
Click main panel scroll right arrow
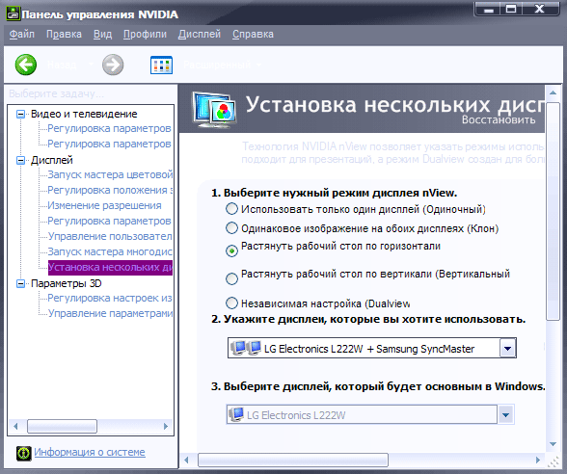pyautogui.click(x=538, y=461)
